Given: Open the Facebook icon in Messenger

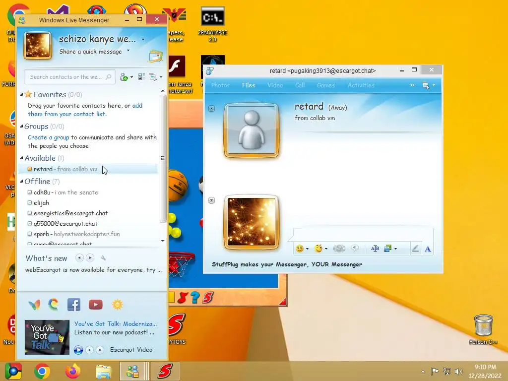Looking at the screenshot, I should pyautogui.click(x=74, y=305).
